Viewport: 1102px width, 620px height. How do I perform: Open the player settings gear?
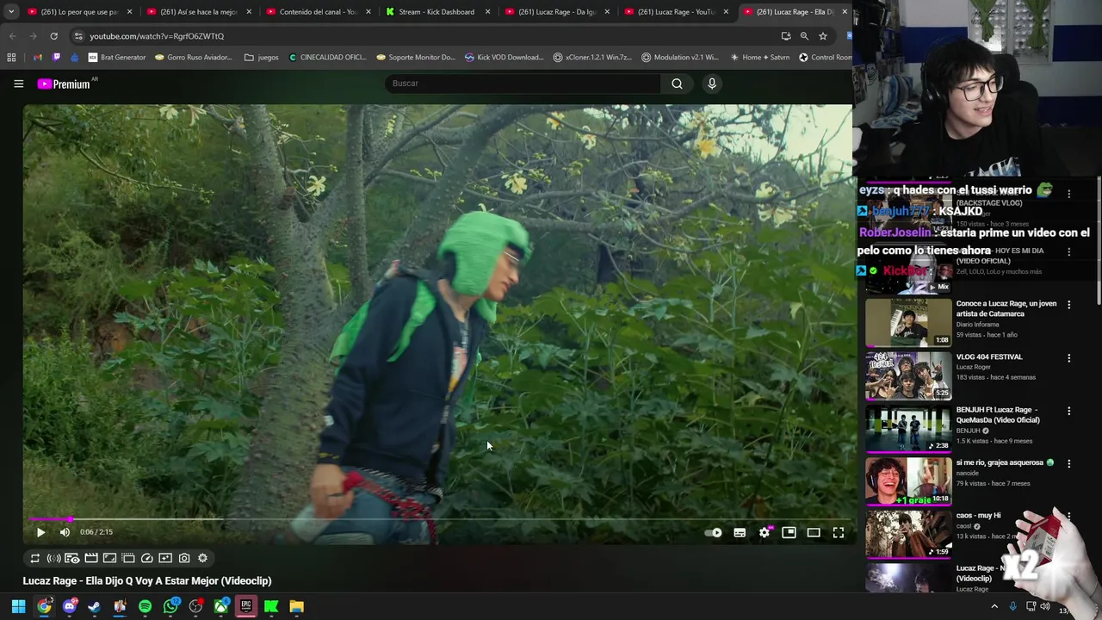765,533
